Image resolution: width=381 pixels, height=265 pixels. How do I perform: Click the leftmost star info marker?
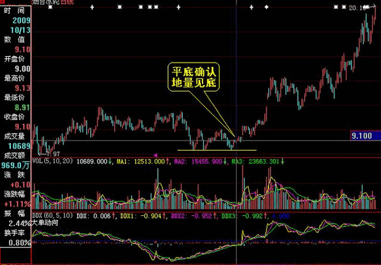pos(51,7)
